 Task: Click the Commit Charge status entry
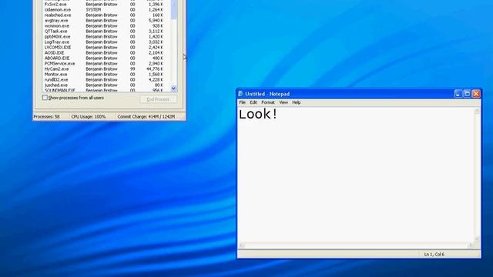(x=146, y=116)
